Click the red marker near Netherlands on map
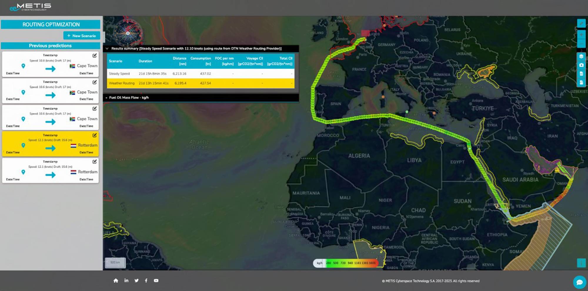Viewport: 588px width, 291px height. [x=365, y=33]
